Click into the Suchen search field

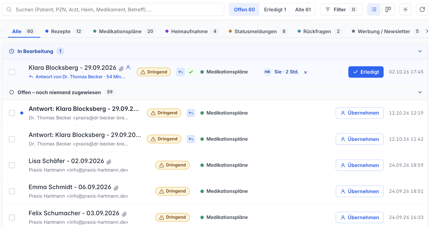pyautogui.click(x=113, y=10)
